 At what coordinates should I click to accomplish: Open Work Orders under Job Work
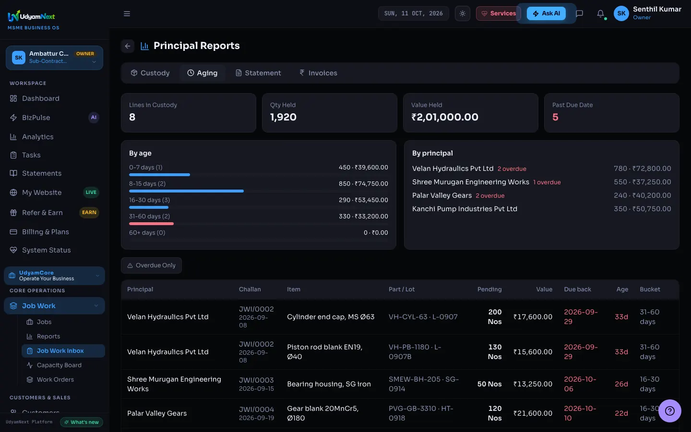(63, 380)
